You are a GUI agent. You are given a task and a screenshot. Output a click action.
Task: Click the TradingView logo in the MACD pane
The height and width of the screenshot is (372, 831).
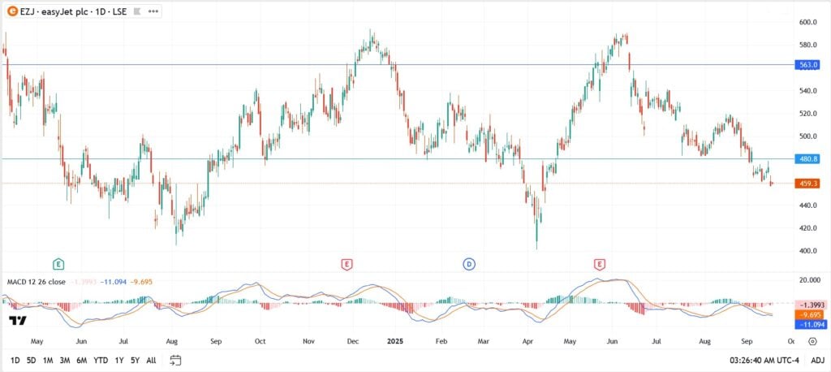tap(18, 320)
